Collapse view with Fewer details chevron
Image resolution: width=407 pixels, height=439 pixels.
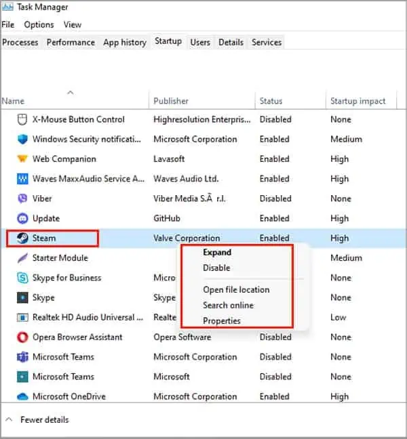coord(9,419)
